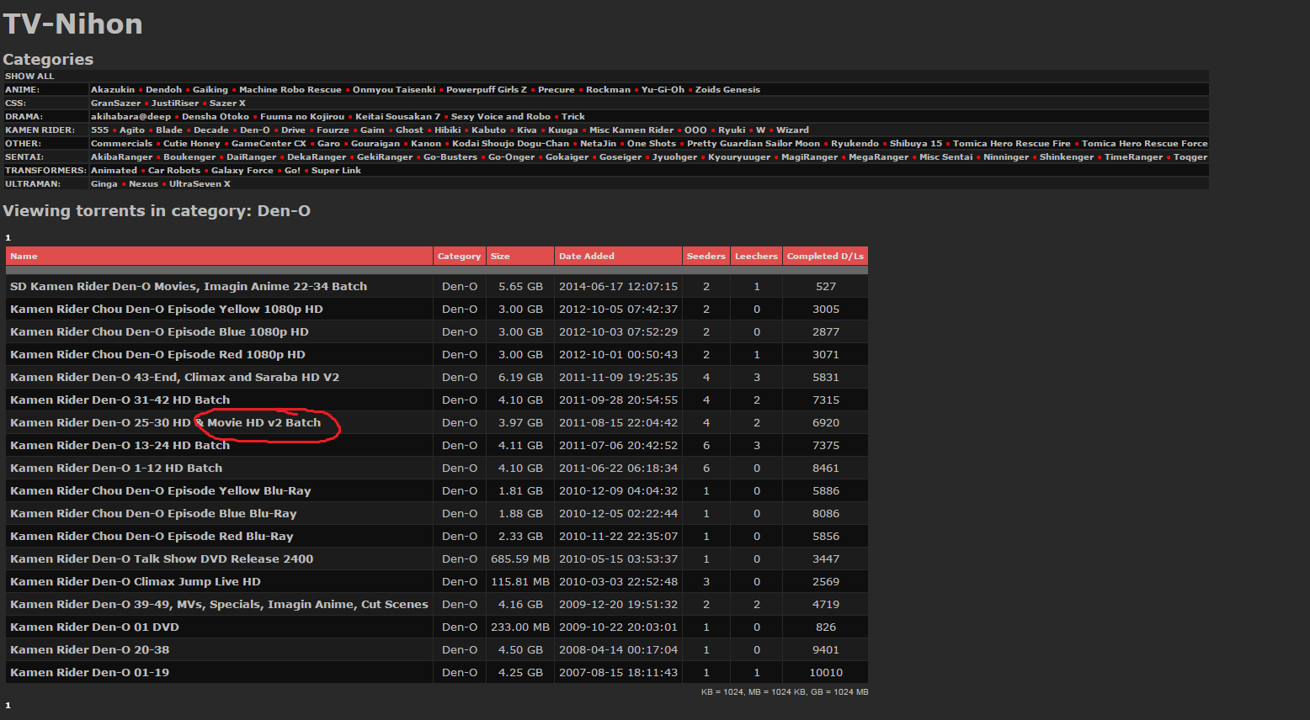Select the Kabuto category link

tap(488, 130)
